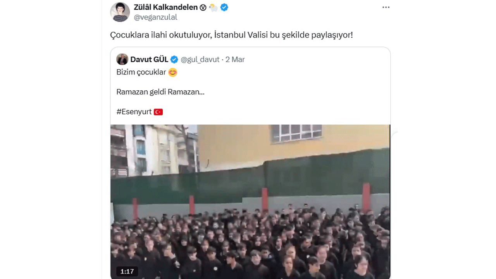Open the @veganzulal handle link
Screen dimensions: 496x279
point(155,17)
